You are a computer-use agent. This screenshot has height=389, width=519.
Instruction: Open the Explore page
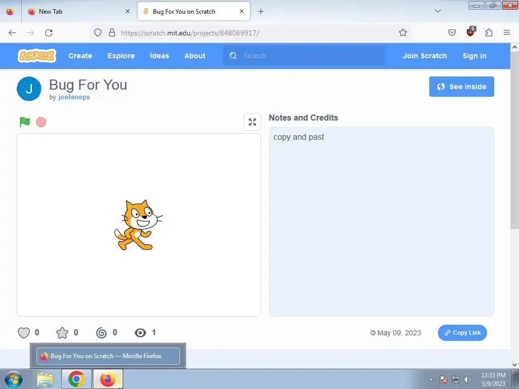coord(121,56)
